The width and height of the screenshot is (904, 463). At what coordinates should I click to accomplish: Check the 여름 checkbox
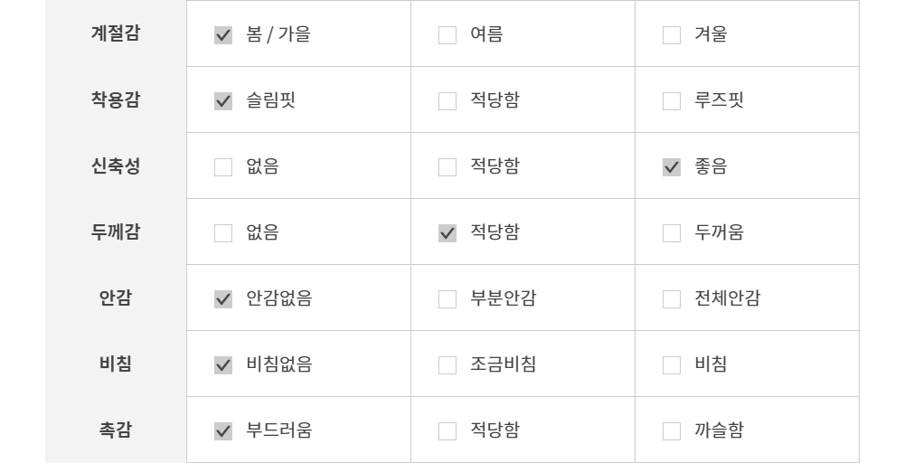447,35
